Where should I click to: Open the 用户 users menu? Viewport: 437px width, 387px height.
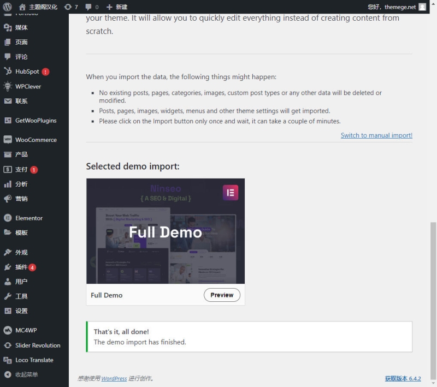pyautogui.click(x=34, y=282)
